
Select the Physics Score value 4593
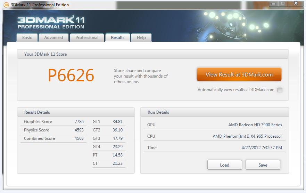(x=79, y=130)
